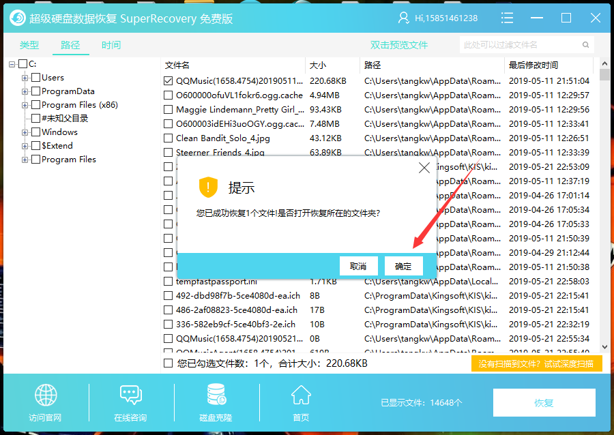Switch to the 时间 tab

point(111,45)
